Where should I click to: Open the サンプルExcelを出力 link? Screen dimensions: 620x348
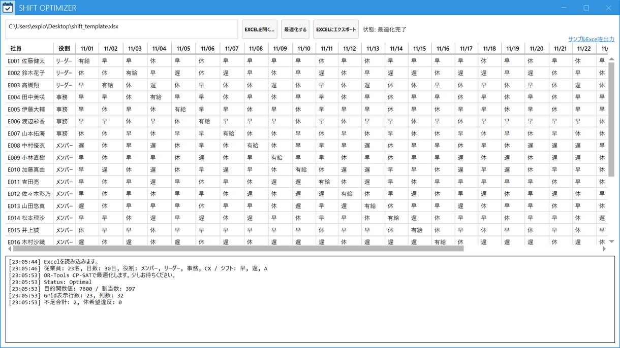[x=591, y=39]
